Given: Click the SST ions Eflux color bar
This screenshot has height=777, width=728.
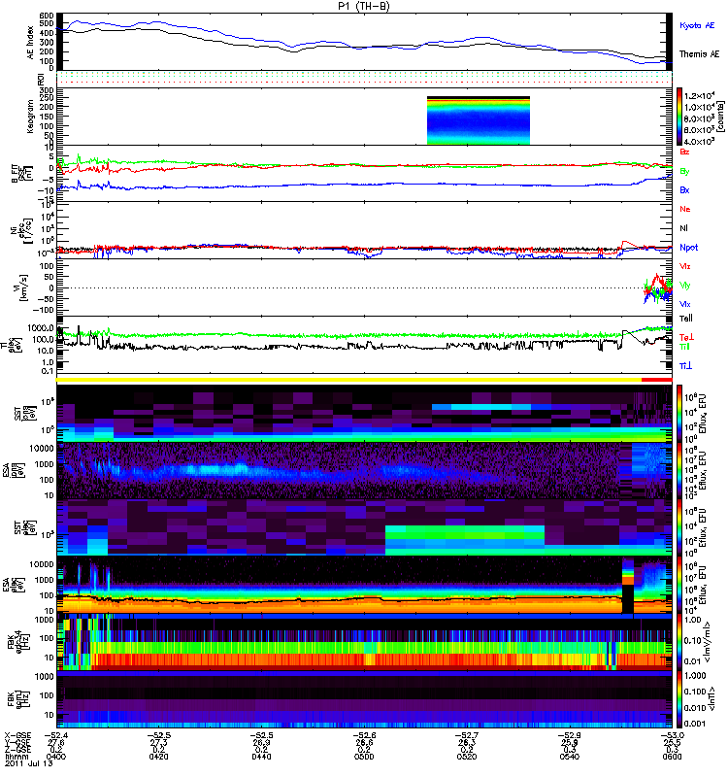Looking at the screenshot, I should tap(679, 414).
